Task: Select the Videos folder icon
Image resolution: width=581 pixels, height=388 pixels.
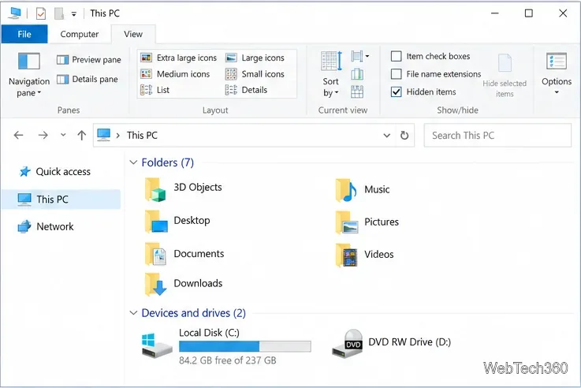Action: (346, 255)
